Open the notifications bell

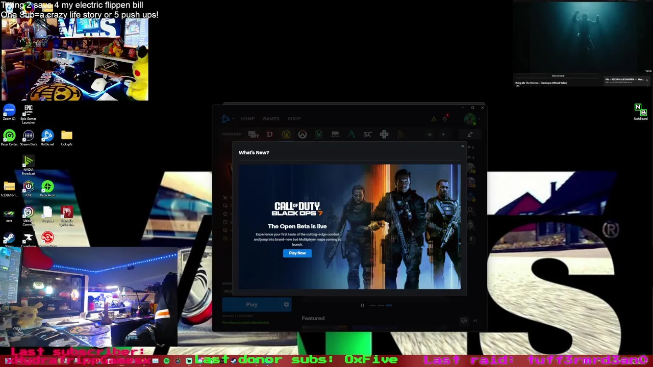click(x=445, y=118)
